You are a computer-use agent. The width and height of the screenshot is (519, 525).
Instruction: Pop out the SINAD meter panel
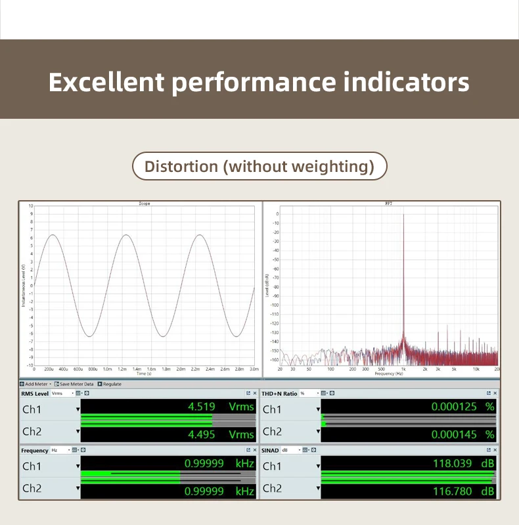click(x=489, y=450)
